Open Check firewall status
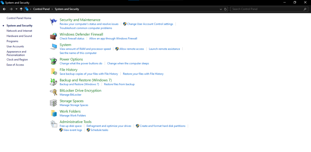 coord(72,38)
